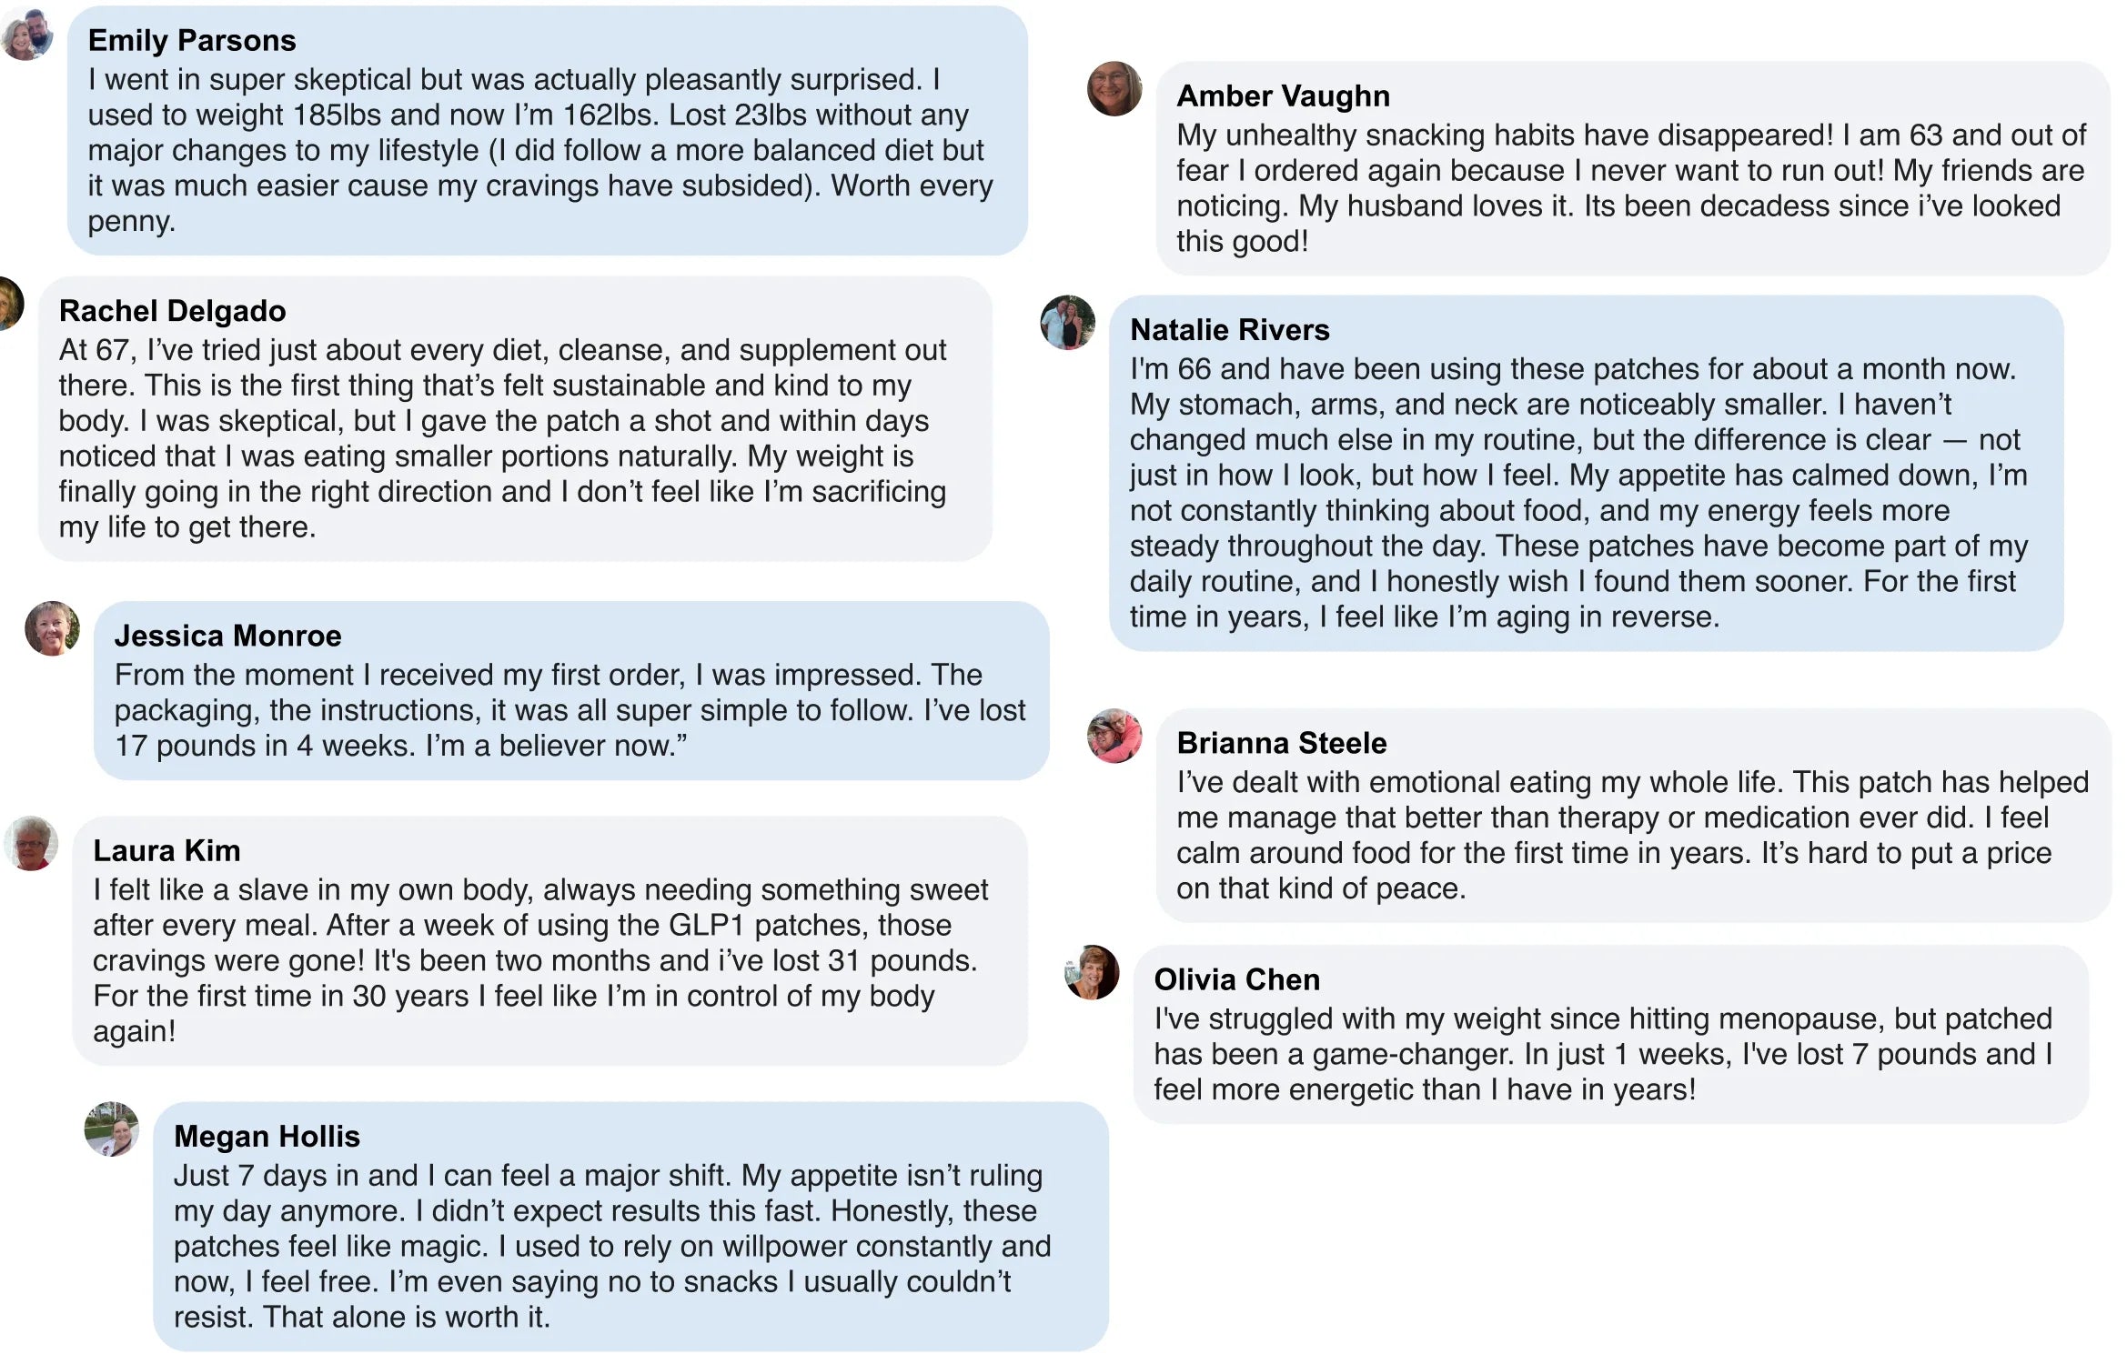Click the Brianna Steele name
2127x1364 pixels.
(1282, 743)
